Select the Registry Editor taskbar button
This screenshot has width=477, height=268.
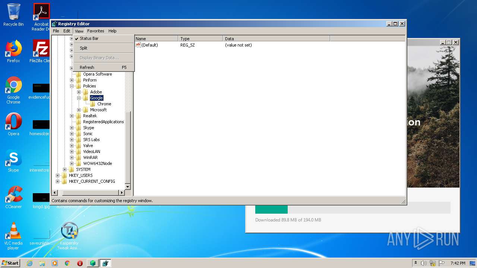(105, 263)
